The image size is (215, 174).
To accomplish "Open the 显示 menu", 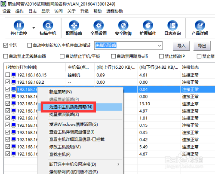I will (x=46, y=11).
